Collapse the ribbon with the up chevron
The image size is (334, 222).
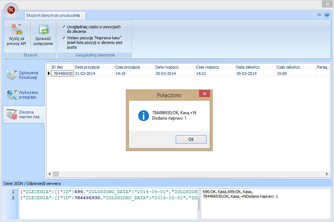coord(319,15)
